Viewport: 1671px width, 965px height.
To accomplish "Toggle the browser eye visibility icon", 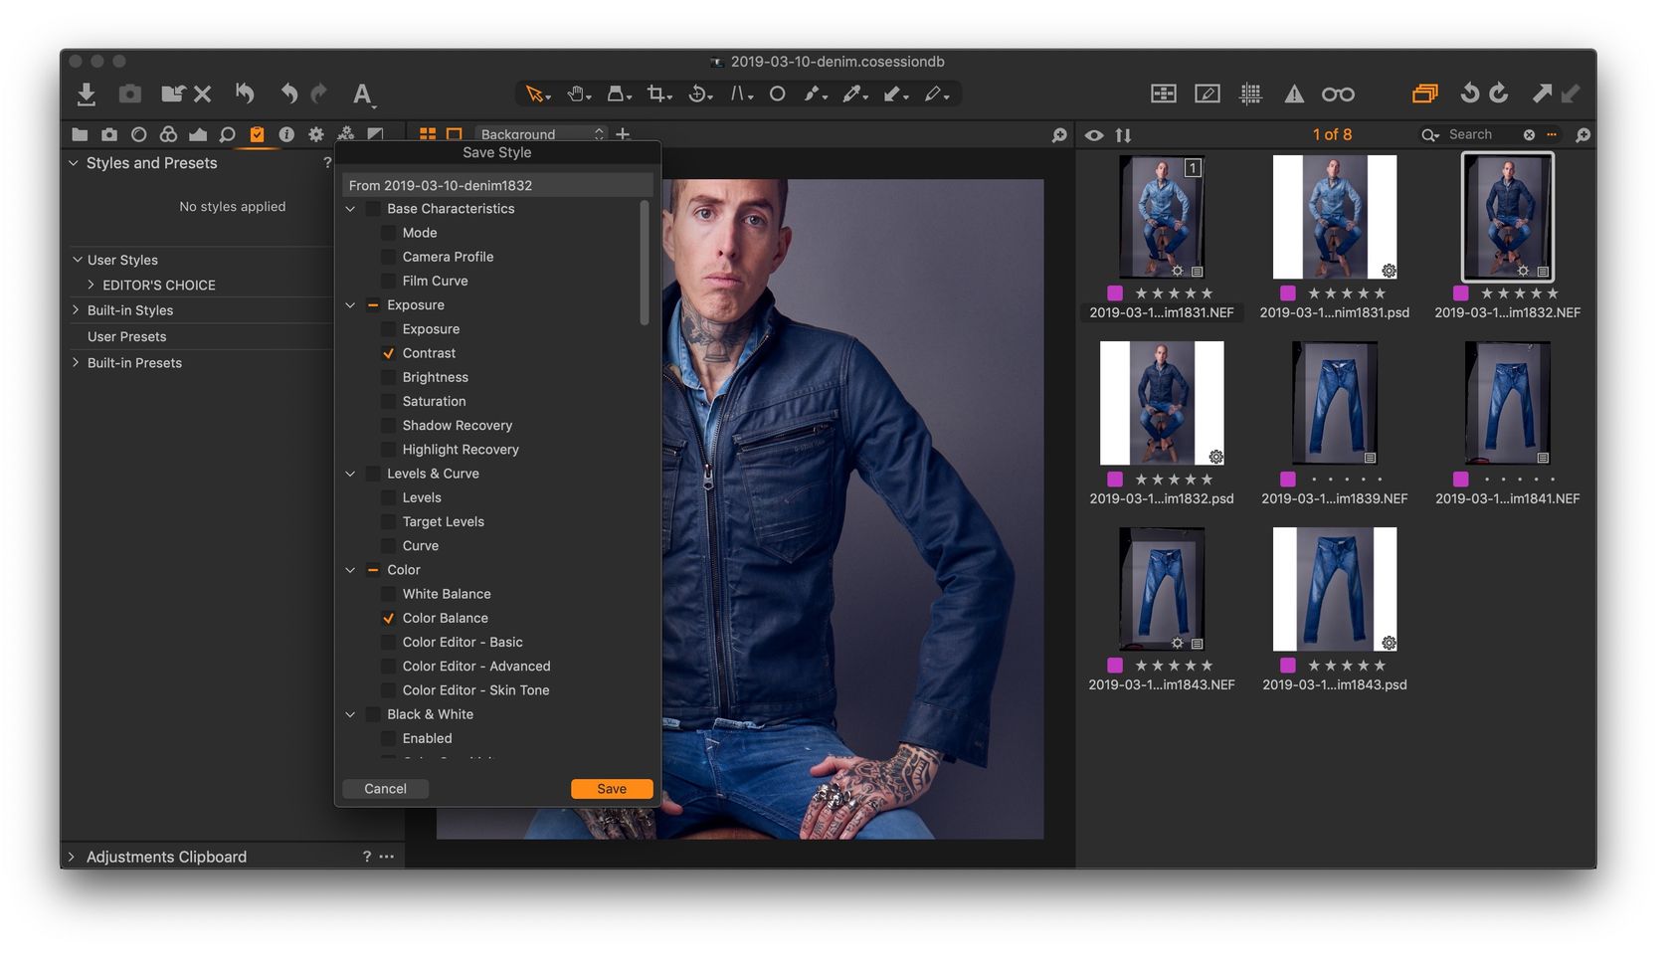I will 1094,135.
